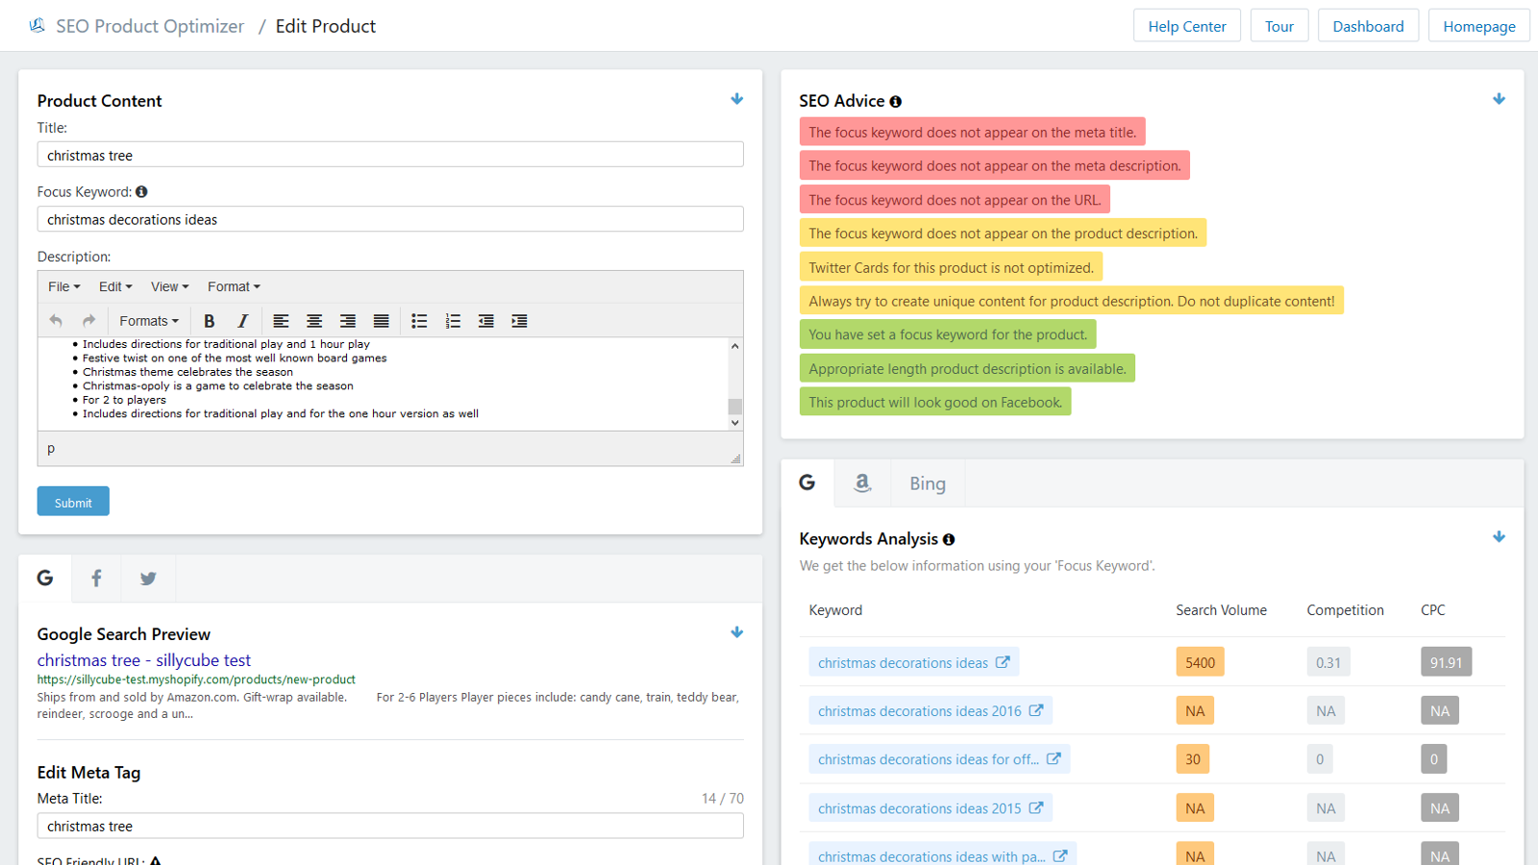This screenshot has height=865, width=1538.
Task: Click the christmas tree - sillycube test preview link
Action: (x=144, y=660)
